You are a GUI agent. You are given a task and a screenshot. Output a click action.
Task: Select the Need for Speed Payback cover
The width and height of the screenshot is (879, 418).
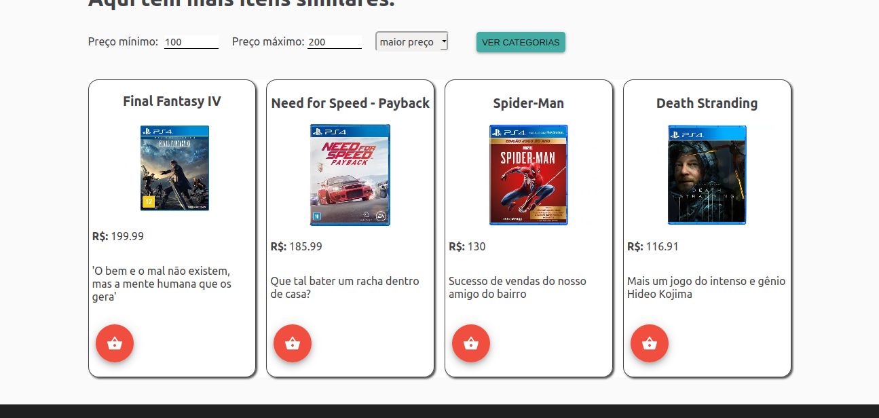tap(350, 175)
